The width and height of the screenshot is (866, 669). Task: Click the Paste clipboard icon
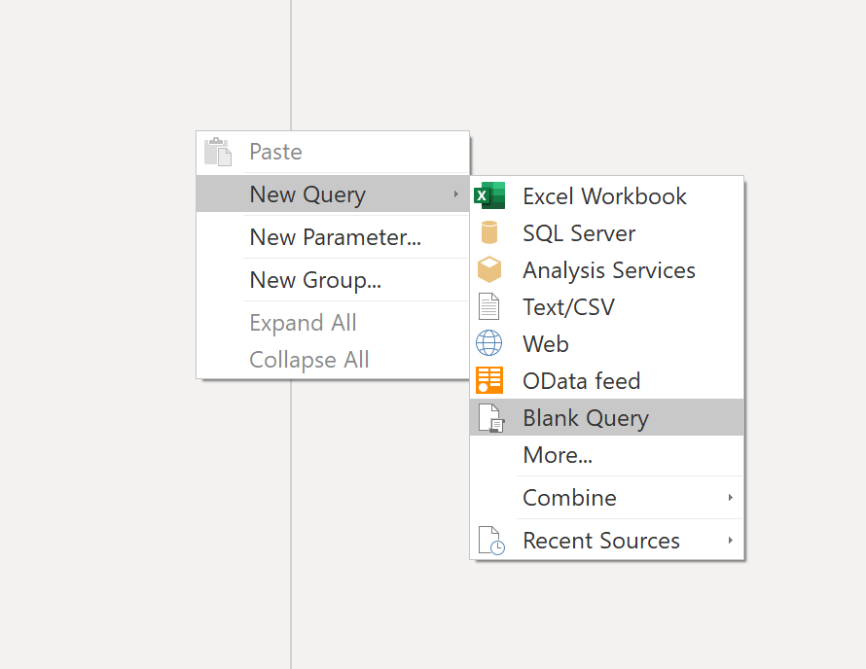pyautogui.click(x=218, y=152)
